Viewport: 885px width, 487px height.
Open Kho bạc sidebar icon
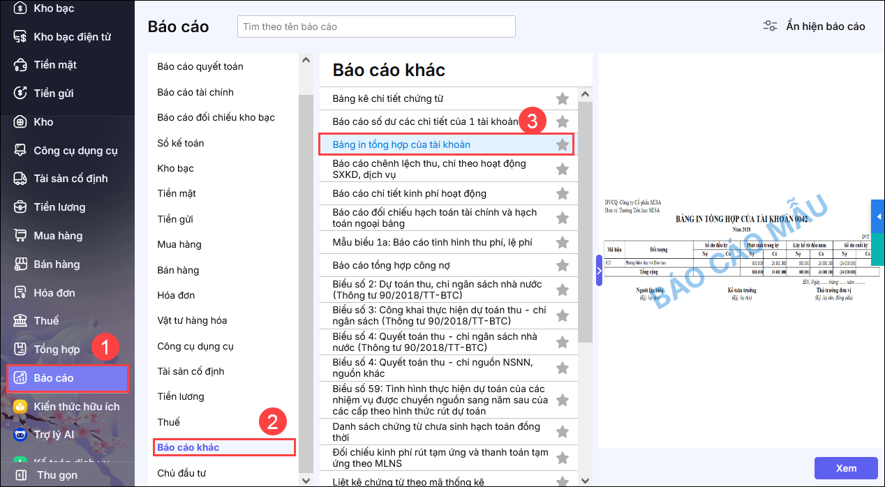[x=21, y=8]
